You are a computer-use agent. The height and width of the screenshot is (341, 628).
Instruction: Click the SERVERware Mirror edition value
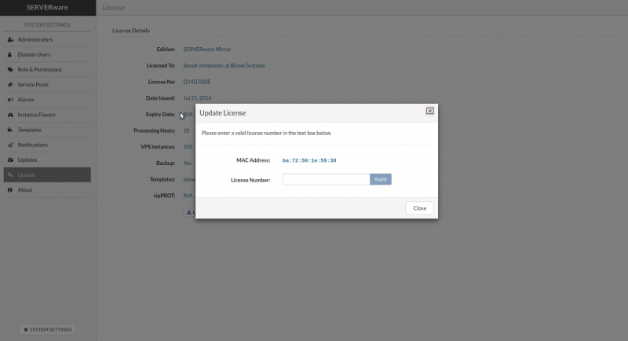[207, 49]
